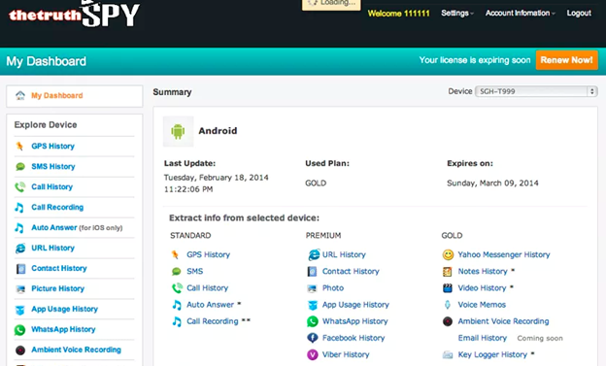
Task: Open Call Recording in the sidebar
Action: click(57, 207)
